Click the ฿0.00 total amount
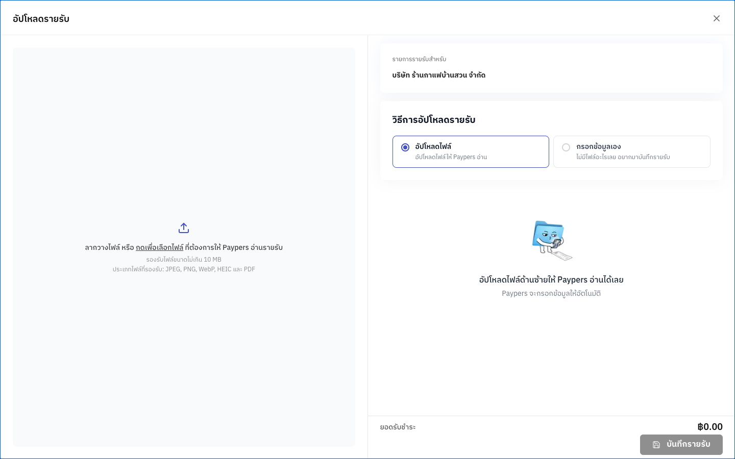Viewport: 735px width, 459px height. tap(710, 427)
